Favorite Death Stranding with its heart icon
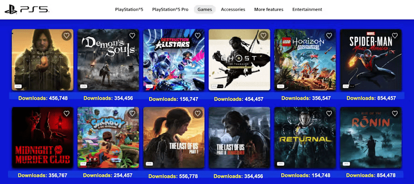Image resolution: width=414 pixels, height=184 pixels. (x=67, y=36)
